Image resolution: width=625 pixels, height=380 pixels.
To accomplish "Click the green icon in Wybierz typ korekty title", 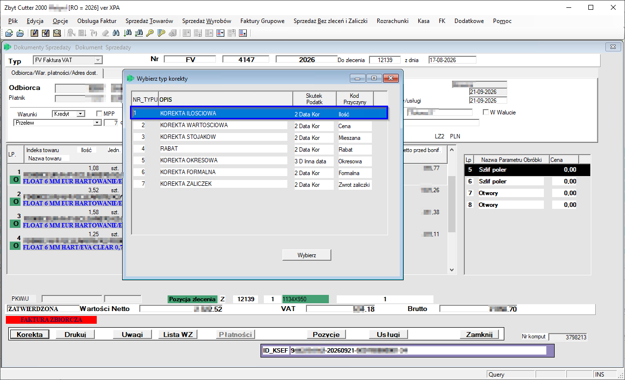I will pos(130,78).
